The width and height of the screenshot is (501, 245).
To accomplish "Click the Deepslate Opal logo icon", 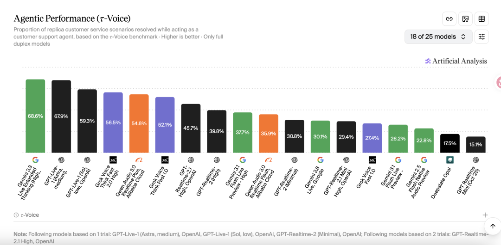I will (x=450, y=159).
